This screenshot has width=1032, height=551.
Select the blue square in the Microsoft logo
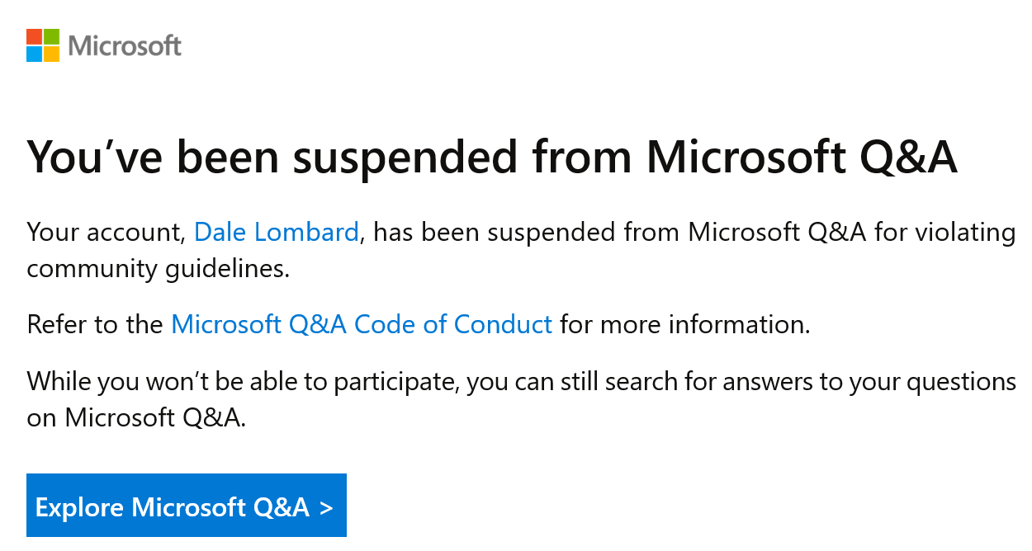point(33,54)
